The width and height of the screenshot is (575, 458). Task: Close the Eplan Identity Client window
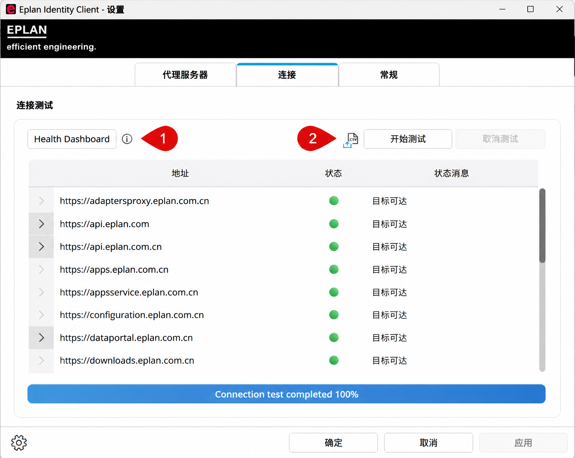(559, 9)
